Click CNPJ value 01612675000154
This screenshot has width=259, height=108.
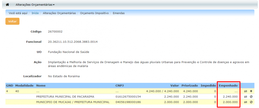[128, 97]
